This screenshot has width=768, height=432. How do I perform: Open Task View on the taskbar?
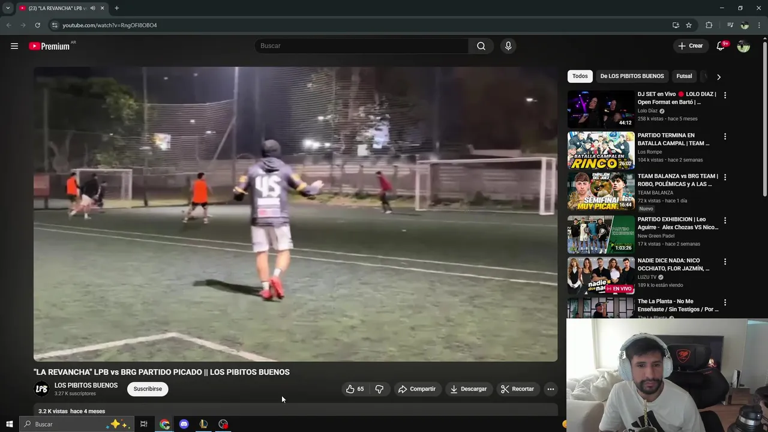[144, 424]
